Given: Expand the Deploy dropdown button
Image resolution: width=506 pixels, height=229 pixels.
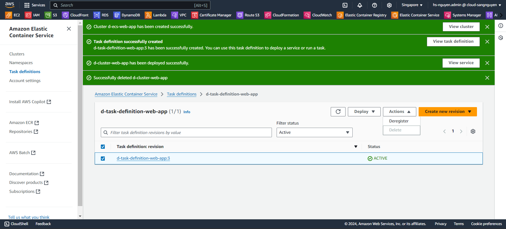Looking at the screenshot, I should (364, 112).
